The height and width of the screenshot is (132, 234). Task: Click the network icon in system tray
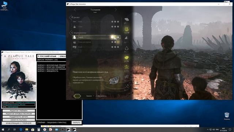211,129
